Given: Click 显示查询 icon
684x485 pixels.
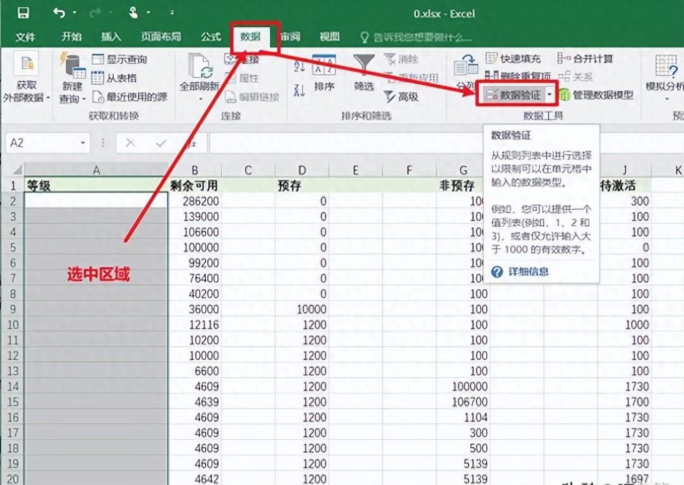Looking at the screenshot, I should point(97,59).
